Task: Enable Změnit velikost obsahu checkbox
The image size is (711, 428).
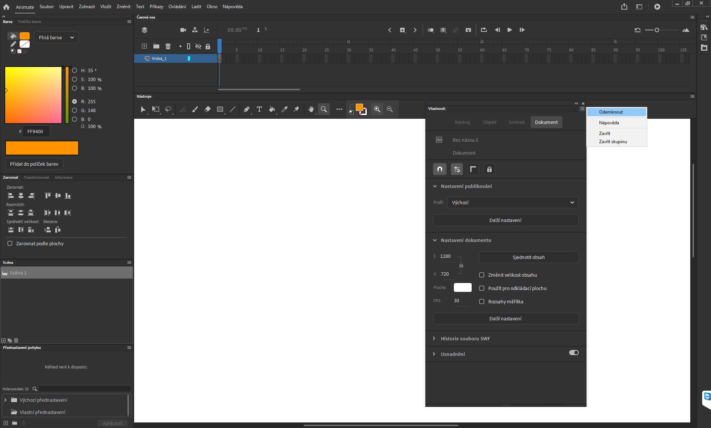Action: [x=482, y=275]
